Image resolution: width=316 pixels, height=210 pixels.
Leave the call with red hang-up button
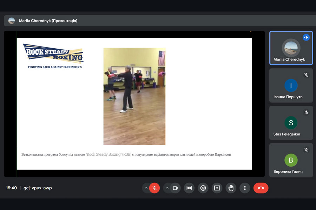pyautogui.click(x=261, y=188)
